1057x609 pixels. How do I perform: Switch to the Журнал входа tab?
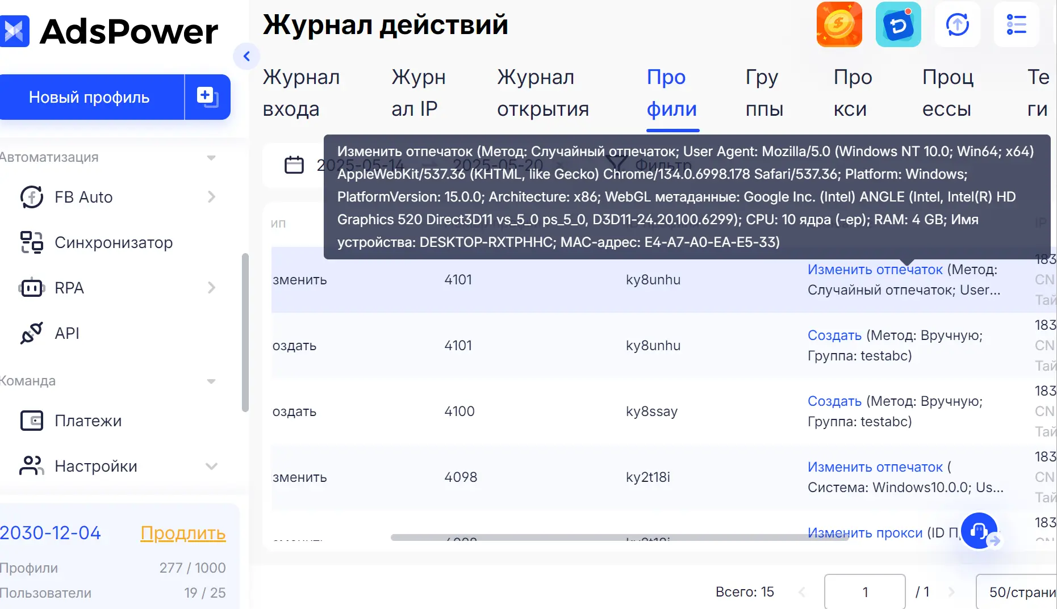click(x=302, y=93)
